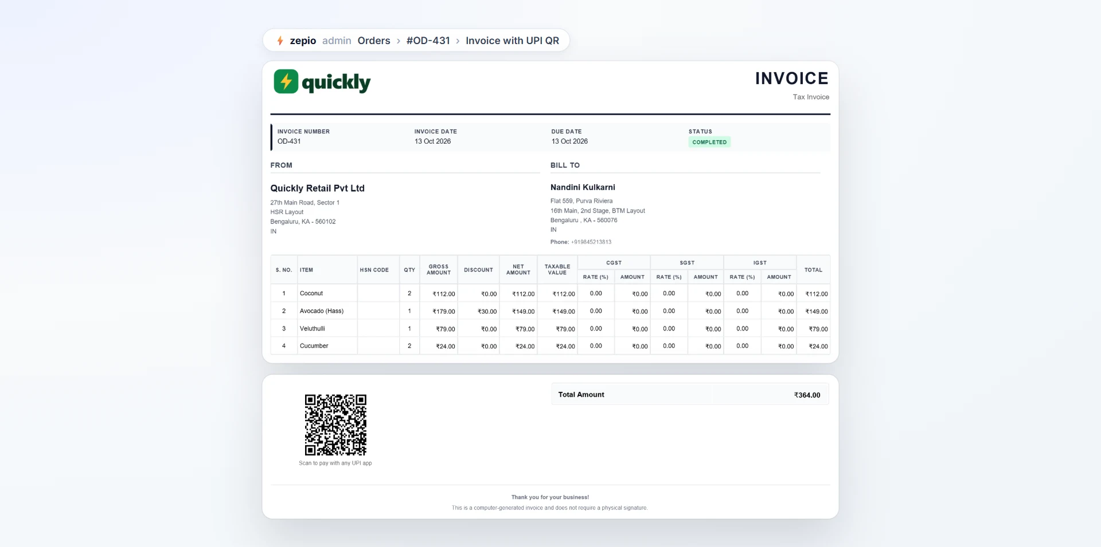Click the 'Tax Invoice' subtitle
This screenshot has height=547, width=1101.
click(811, 97)
